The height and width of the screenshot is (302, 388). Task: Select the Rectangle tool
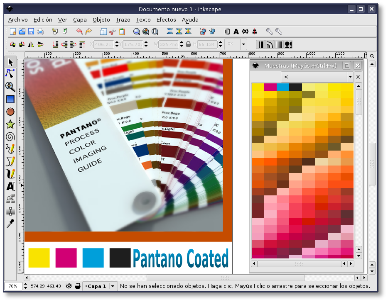(x=10, y=99)
